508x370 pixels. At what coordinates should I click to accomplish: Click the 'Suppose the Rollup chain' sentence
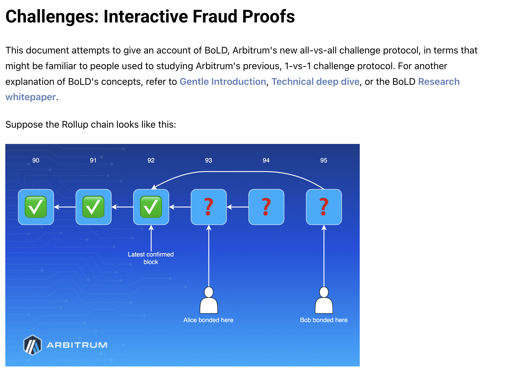coord(91,124)
